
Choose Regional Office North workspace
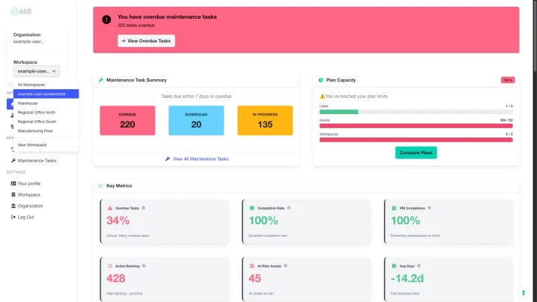37,113
